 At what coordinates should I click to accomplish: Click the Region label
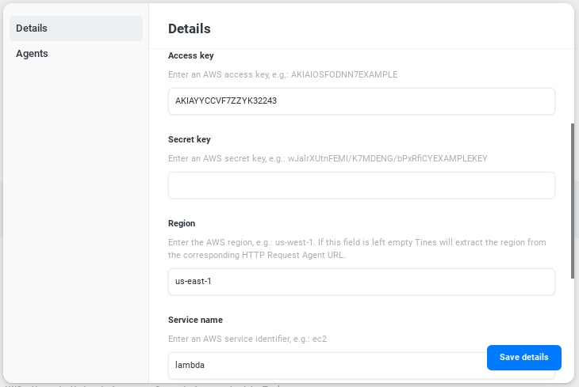[x=182, y=223]
